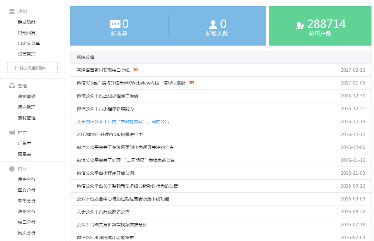The height and width of the screenshot is (241, 374).
Task: Open 微信公众平台小程序开放公测 announcement
Action: [x=105, y=173]
